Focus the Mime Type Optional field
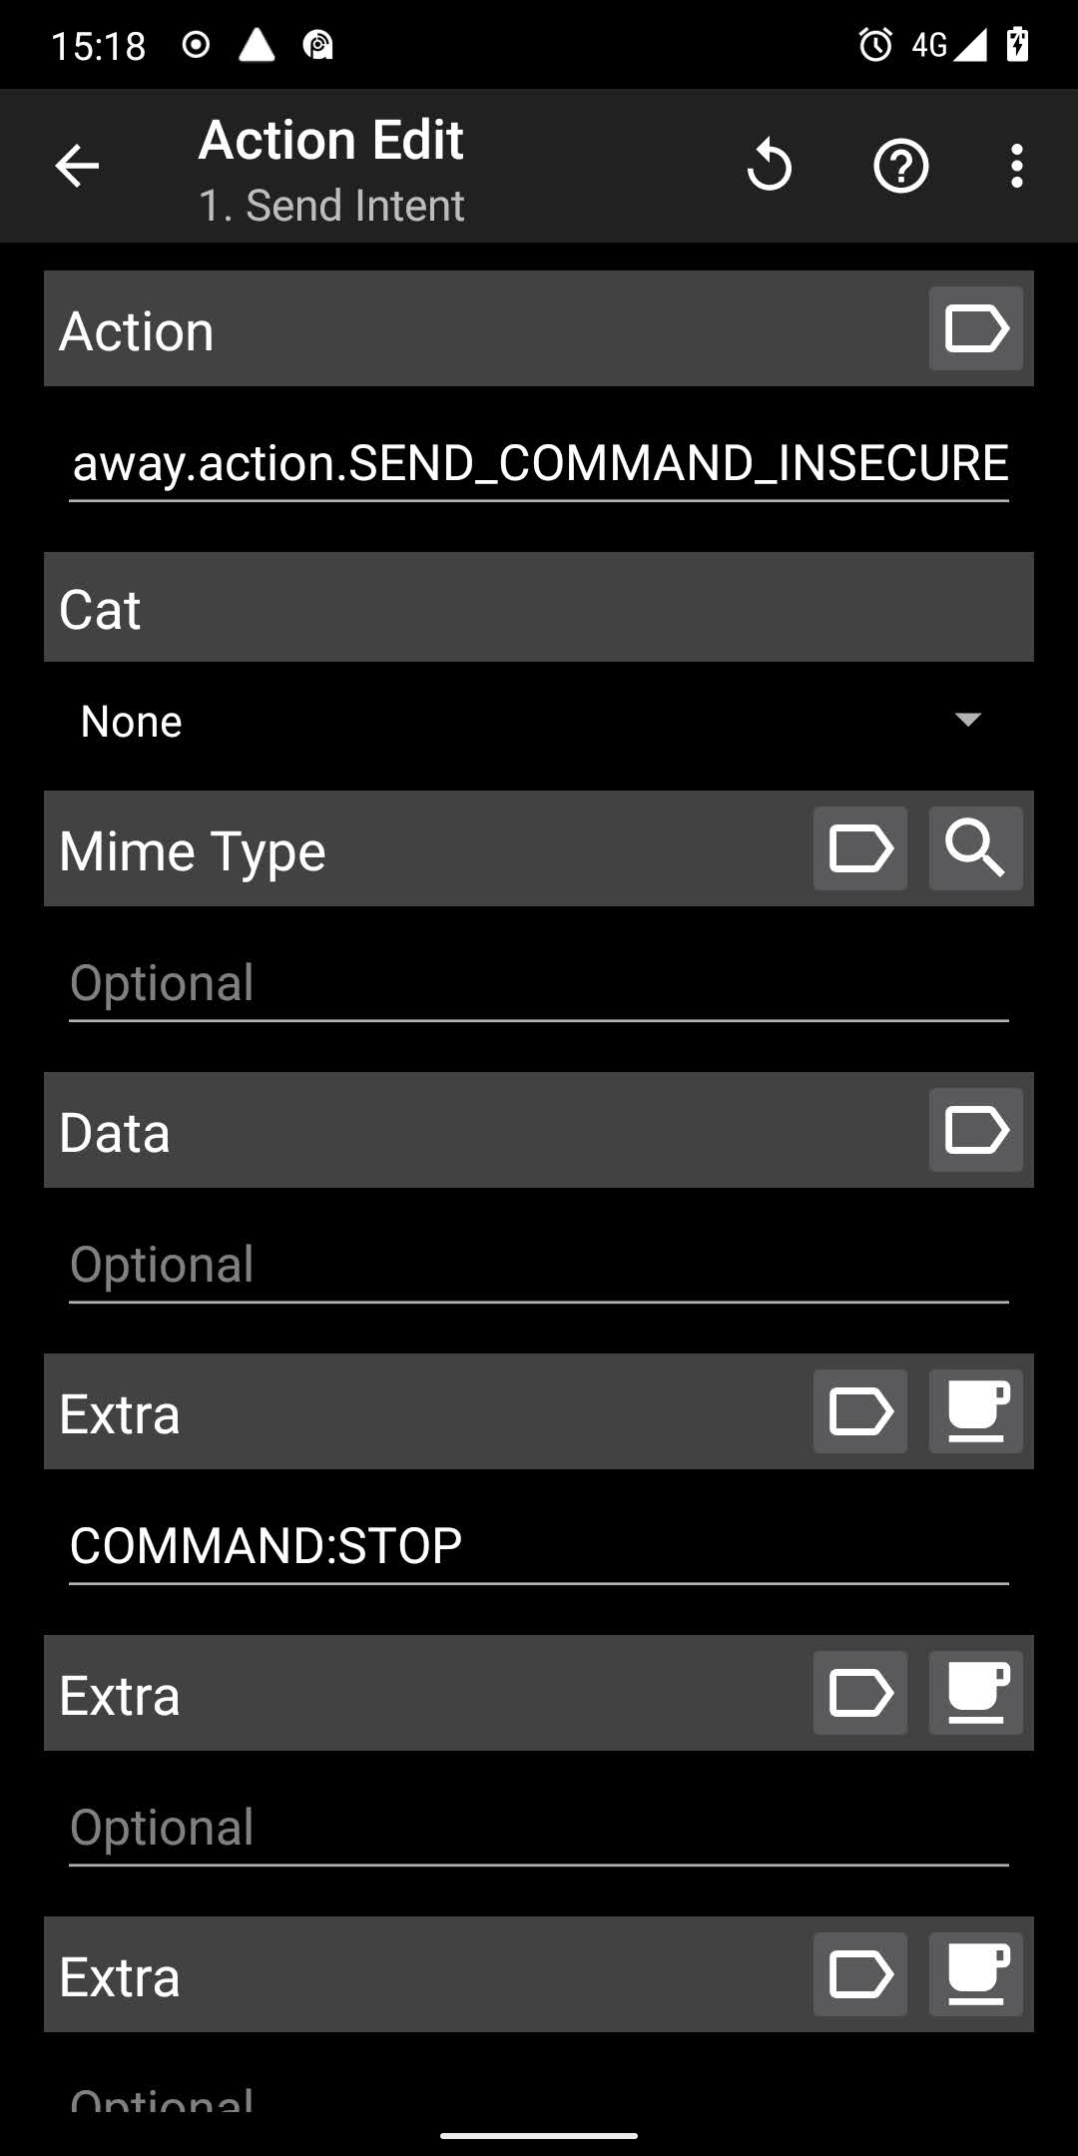The height and width of the screenshot is (2156, 1078). (x=539, y=984)
